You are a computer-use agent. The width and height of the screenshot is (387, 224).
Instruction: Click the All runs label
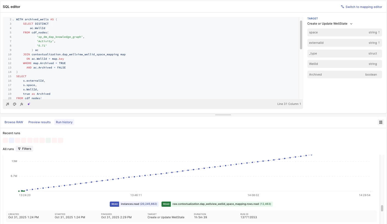pos(8,149)
